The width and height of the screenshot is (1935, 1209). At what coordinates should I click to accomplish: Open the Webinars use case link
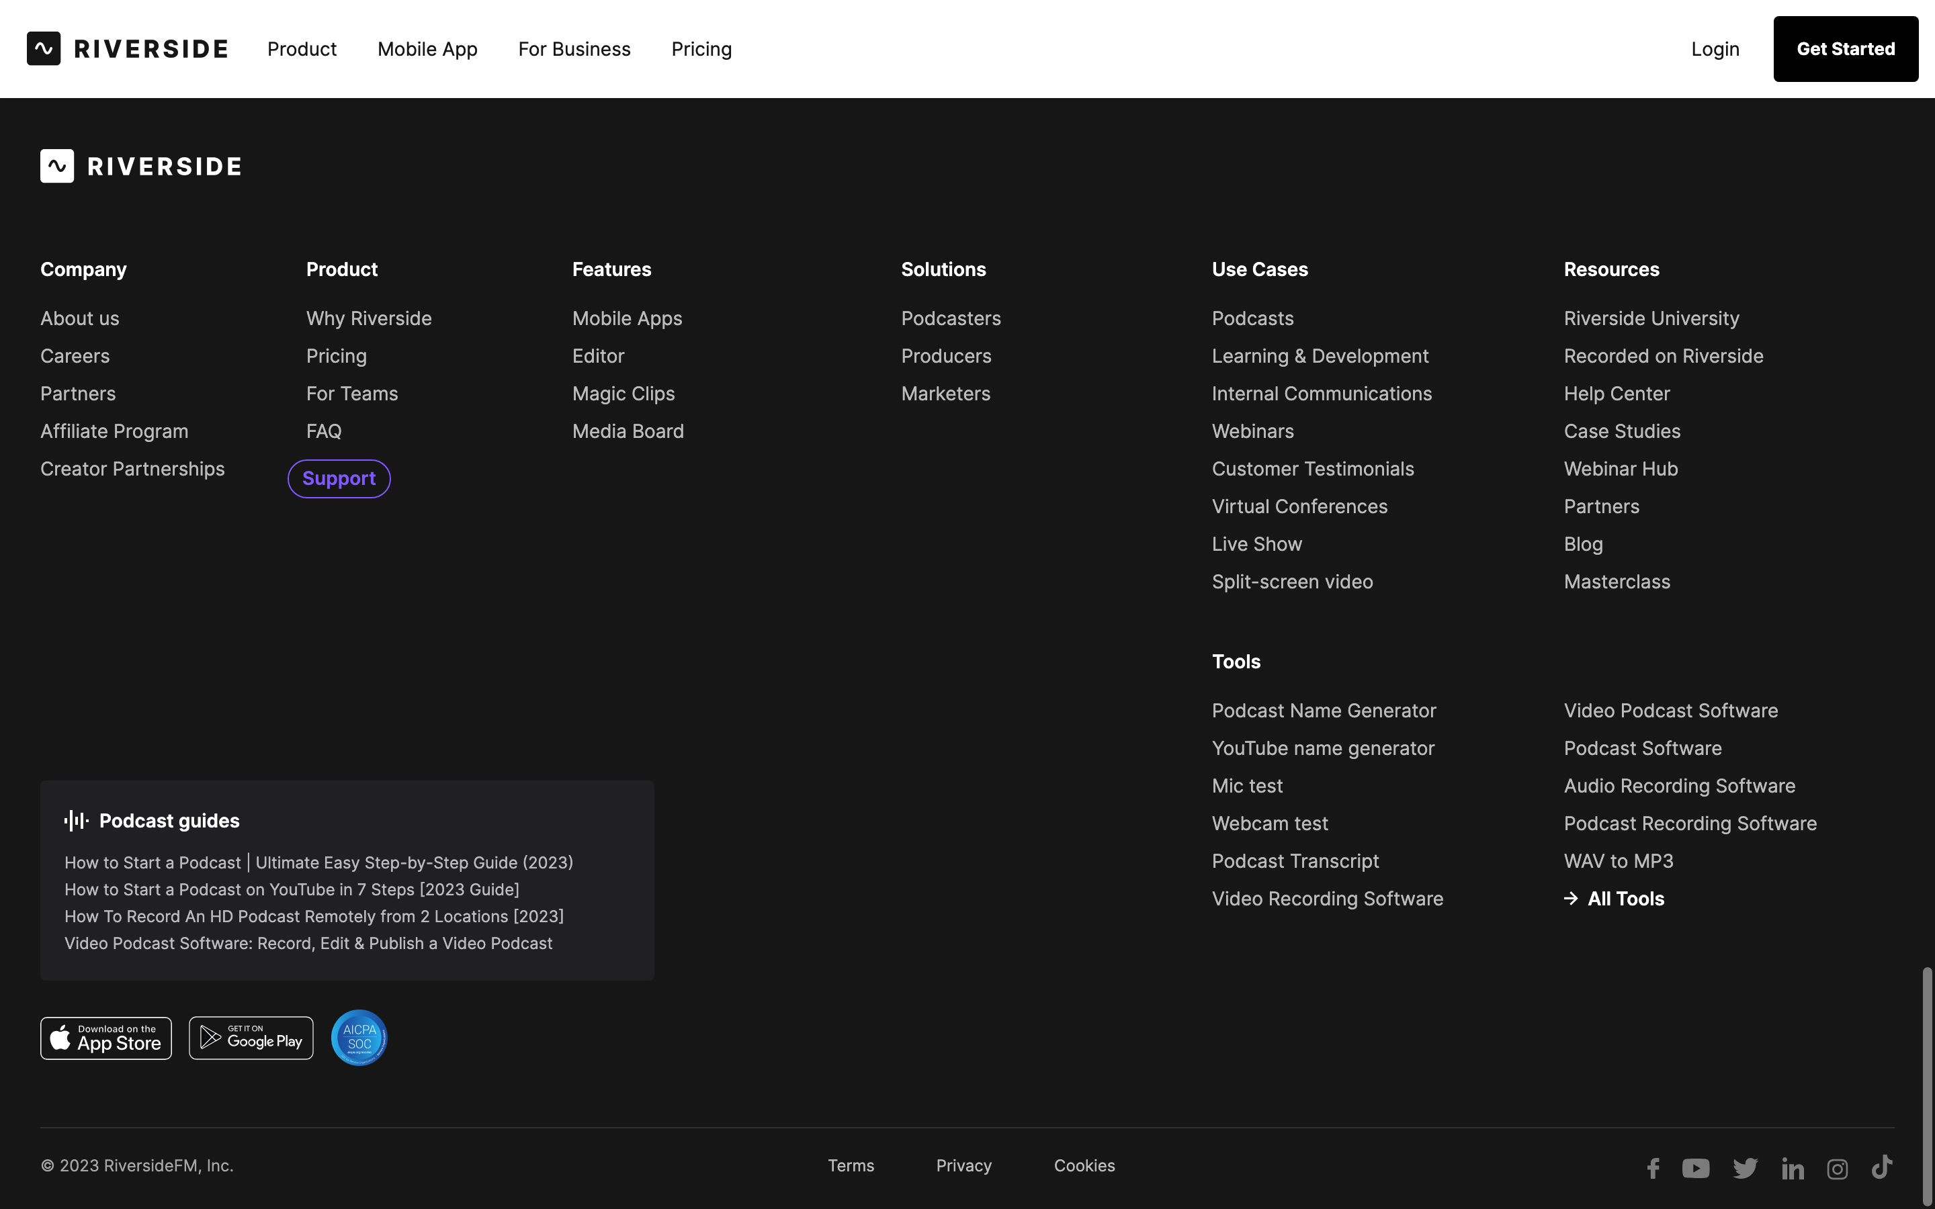pos(1252,431)
